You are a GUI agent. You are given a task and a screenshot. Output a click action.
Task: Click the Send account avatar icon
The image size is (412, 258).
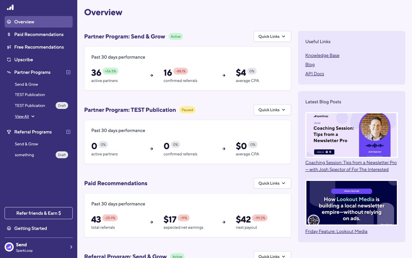tap(9, 247)
